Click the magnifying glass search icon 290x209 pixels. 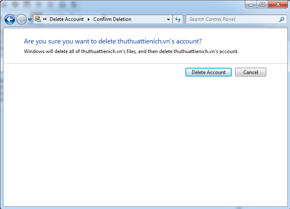282,19
